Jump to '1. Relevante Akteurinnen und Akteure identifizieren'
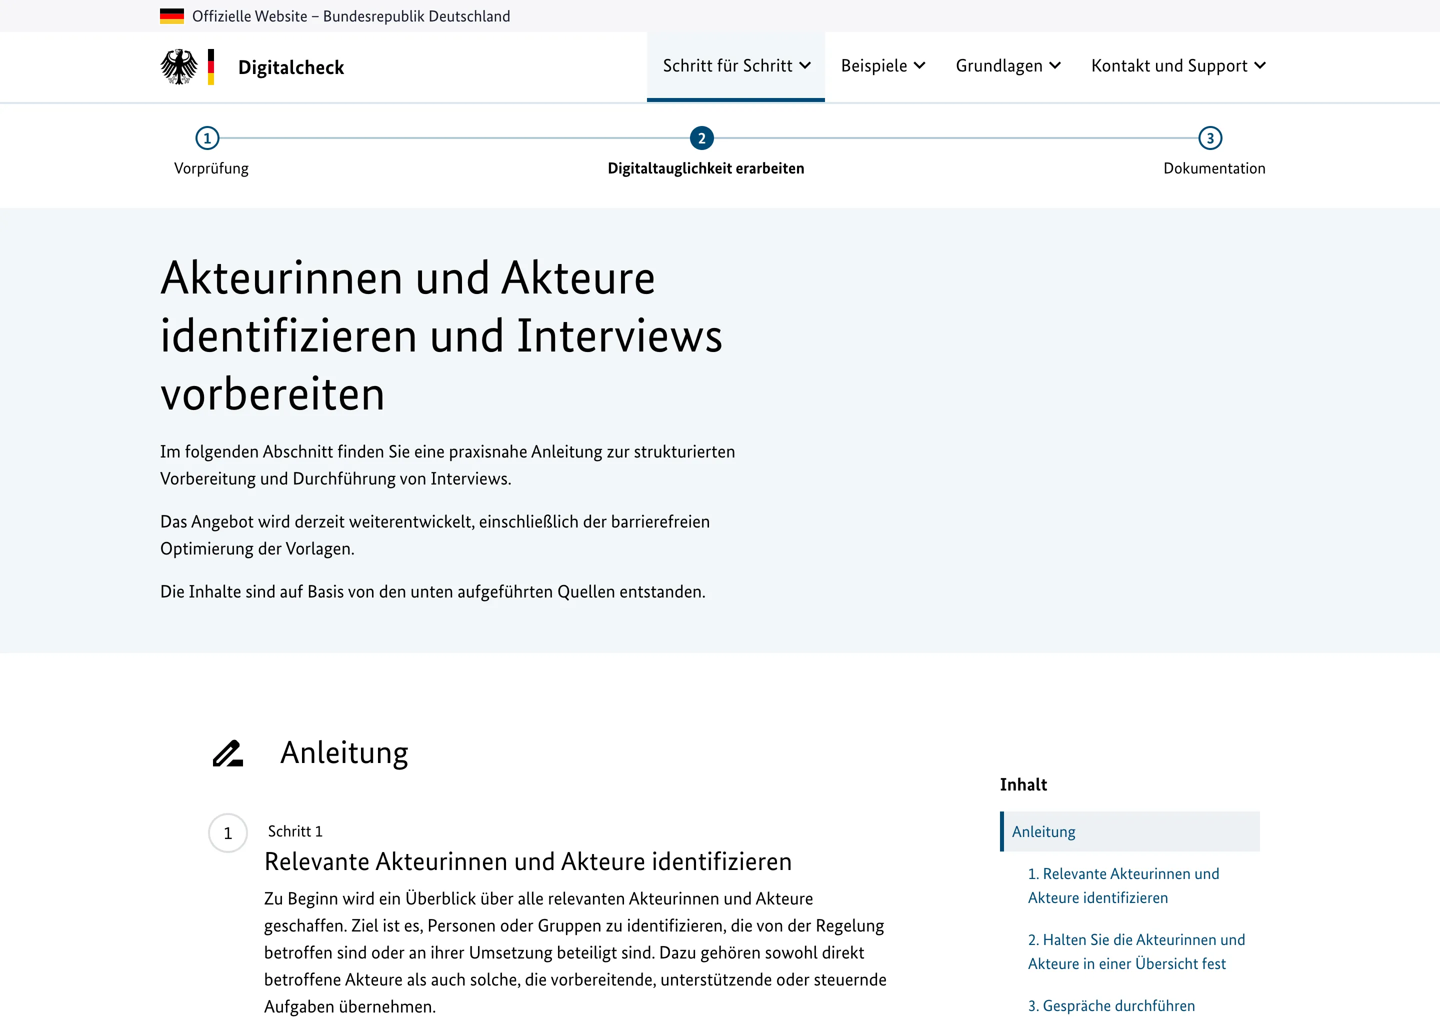Viewport: 1440px width, 1024px height. pyautogui.click(x=1123, y=886)
